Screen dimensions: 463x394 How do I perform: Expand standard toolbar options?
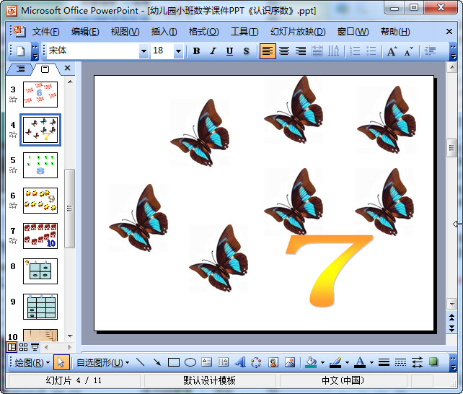[35, 51]
